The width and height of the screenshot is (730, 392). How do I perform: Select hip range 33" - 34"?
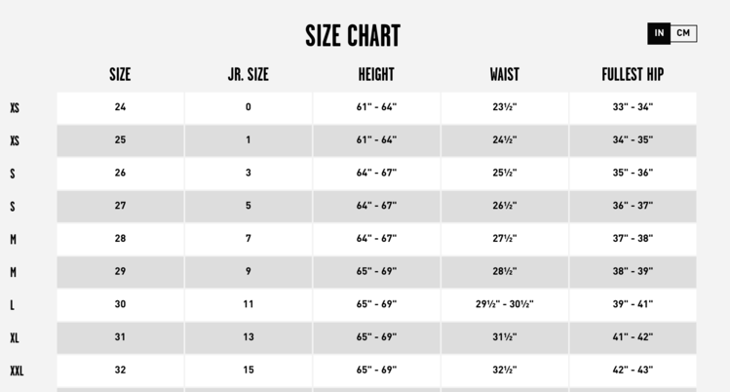(633, 107)
